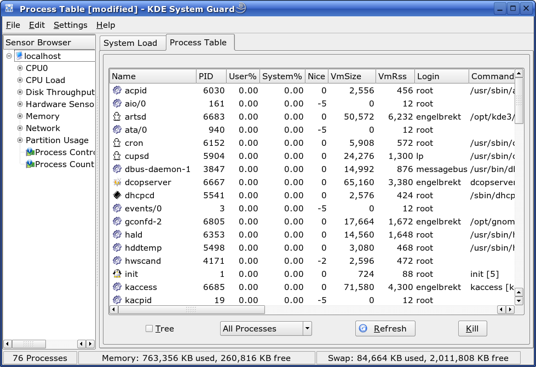Select the Sensor Browser header
Screen dimensions: 536x367
49,42
